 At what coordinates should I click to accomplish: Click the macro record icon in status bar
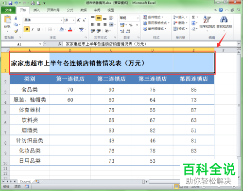[x=27, y=187]
